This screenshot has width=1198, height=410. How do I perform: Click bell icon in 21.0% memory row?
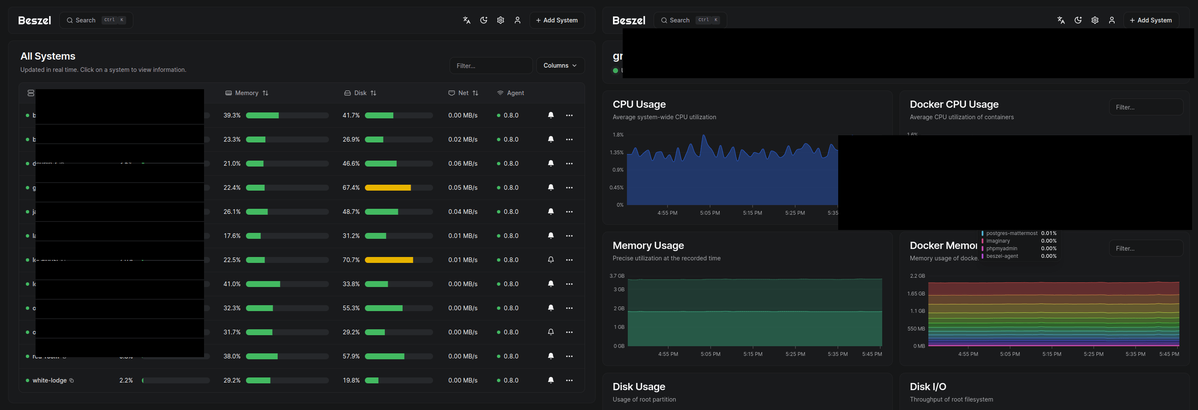click(551, 164)
